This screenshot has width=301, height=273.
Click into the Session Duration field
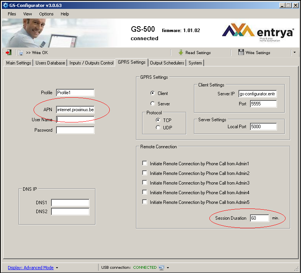pos(260,218)
